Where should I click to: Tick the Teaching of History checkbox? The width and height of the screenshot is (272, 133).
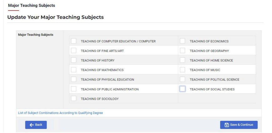click(x=73, y=60)
